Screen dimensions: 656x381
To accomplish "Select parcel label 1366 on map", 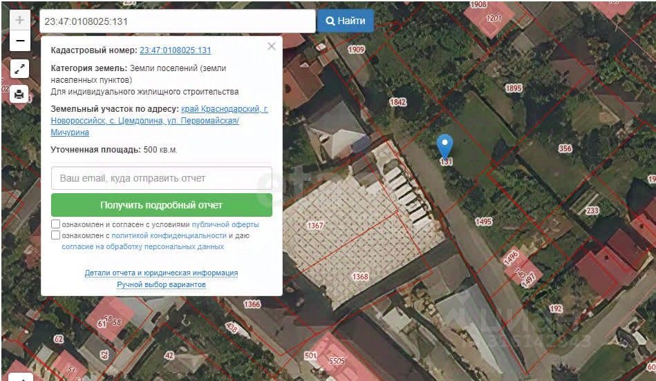I will tap(252, 304).
